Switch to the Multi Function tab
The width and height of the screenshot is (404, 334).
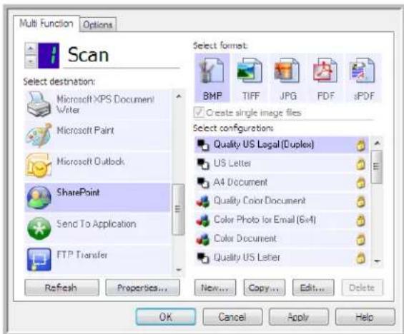pos(46,24)
